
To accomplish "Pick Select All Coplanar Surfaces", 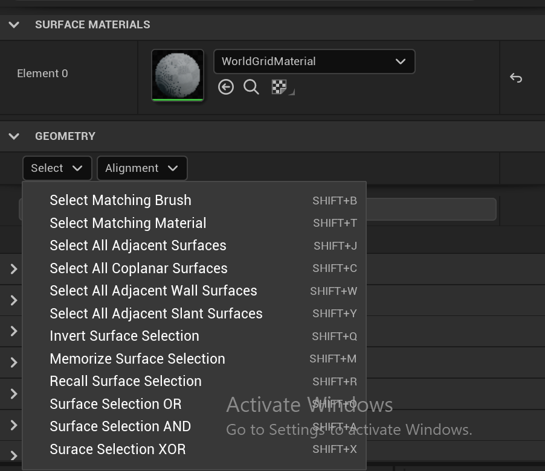I will [138, 268].
